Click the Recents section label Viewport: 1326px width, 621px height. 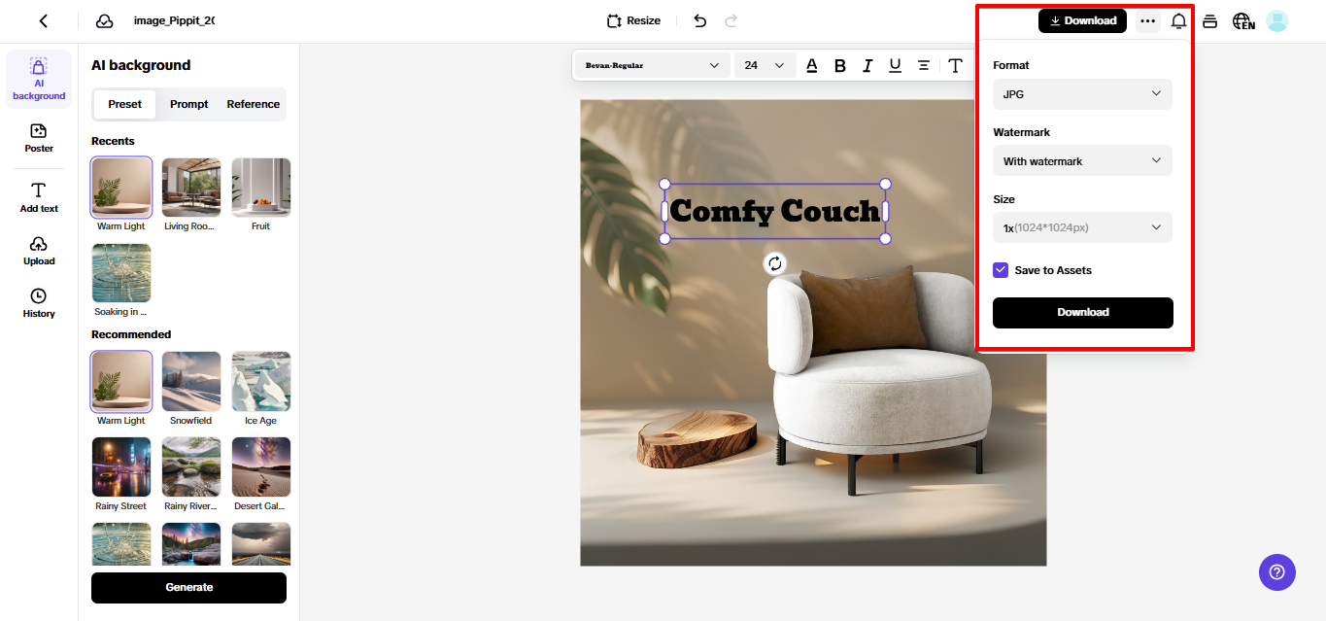[x=113, y=141]
